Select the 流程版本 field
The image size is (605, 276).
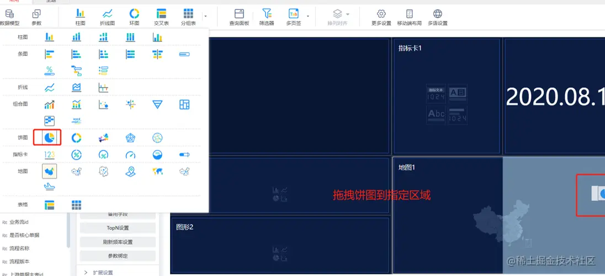click(x=19, y=261)
